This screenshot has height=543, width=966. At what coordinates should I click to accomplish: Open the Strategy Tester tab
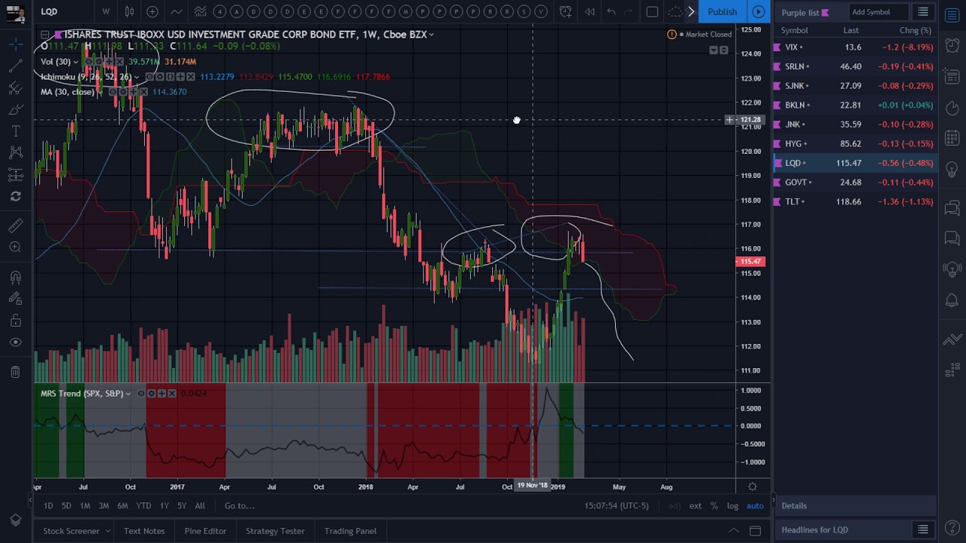click(275, 531)
